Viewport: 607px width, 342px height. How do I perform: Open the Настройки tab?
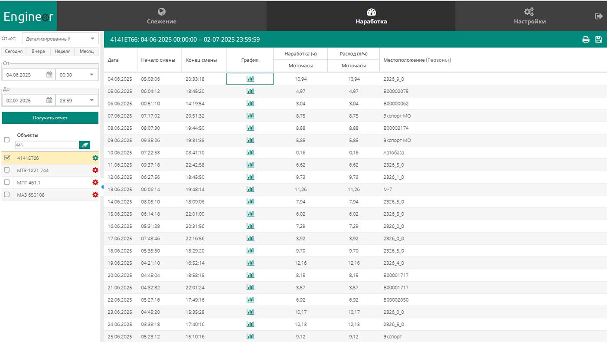[x=529, y=16]
